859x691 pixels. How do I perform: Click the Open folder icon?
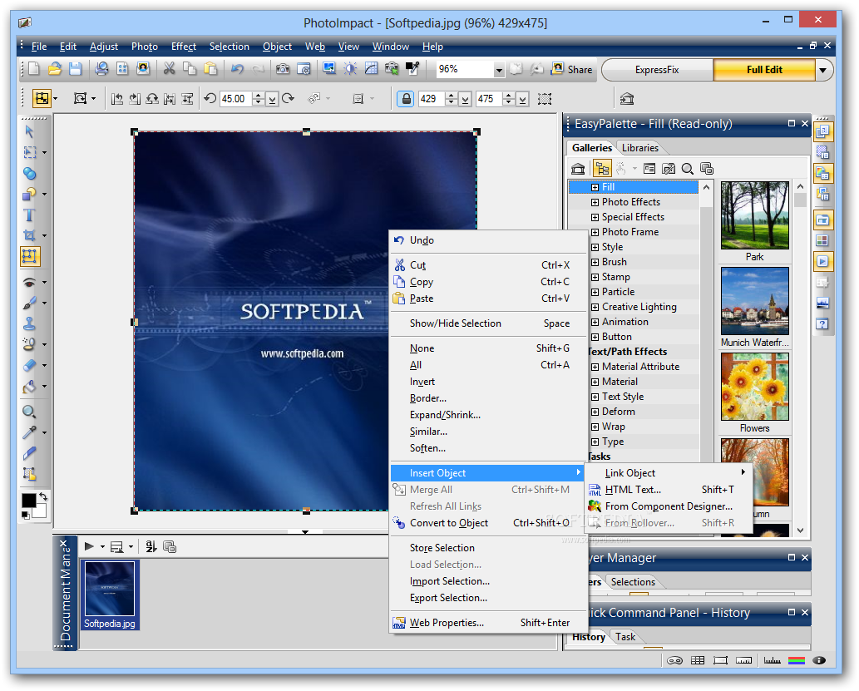(x=54, y=68)
